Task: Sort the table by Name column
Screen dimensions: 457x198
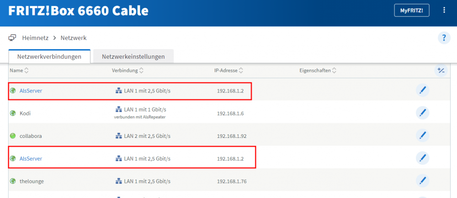Action: point(19,71)
